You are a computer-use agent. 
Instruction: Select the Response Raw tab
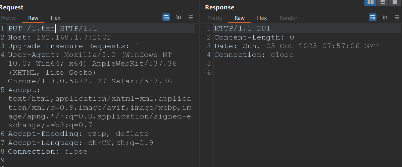[240, 18]
